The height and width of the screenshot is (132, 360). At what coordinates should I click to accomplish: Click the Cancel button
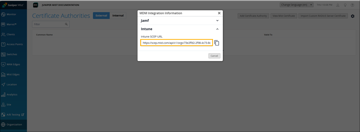click(x=214, y=56)
